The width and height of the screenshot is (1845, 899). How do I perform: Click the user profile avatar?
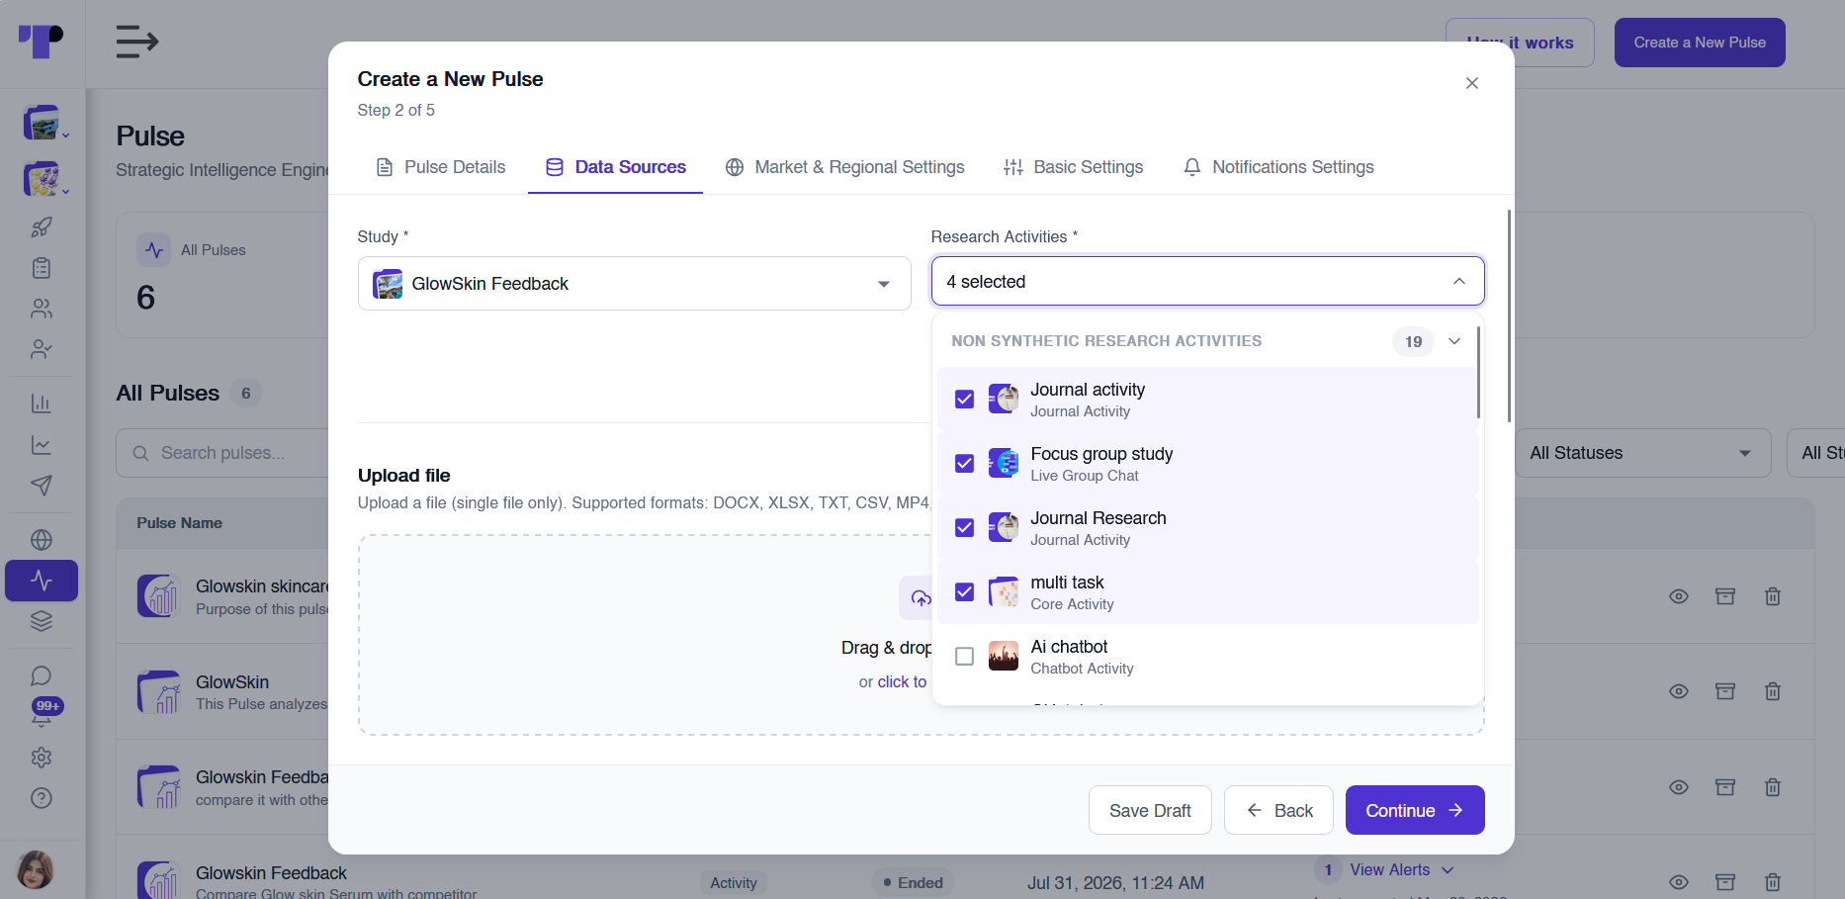(x=36, y=870)
